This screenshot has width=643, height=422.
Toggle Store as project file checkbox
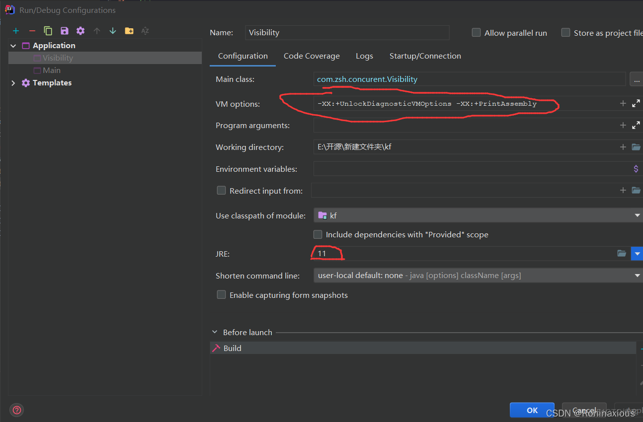pos(565,32)
